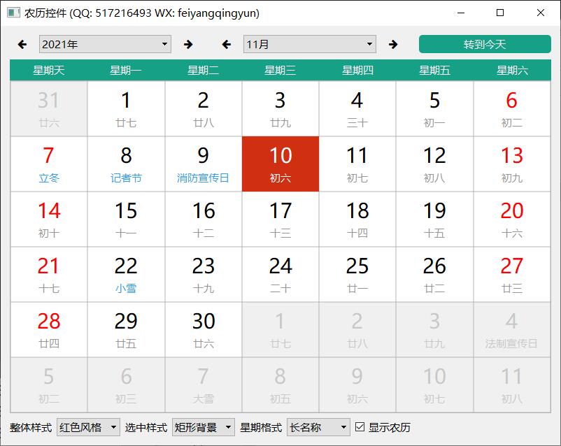
Task: Expand the 红色风格 overall style dropdown
Action: click(88, 427)
